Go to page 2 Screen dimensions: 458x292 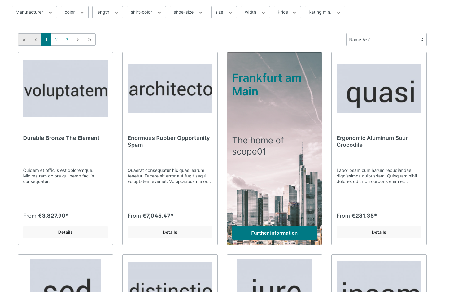pyautogui.click(x=56, y=40)
